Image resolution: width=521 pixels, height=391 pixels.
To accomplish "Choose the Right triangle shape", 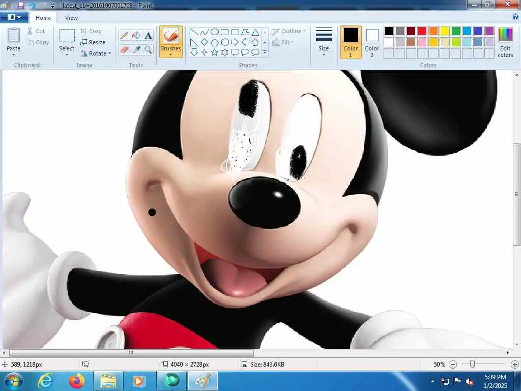I will tap(194, 42).
